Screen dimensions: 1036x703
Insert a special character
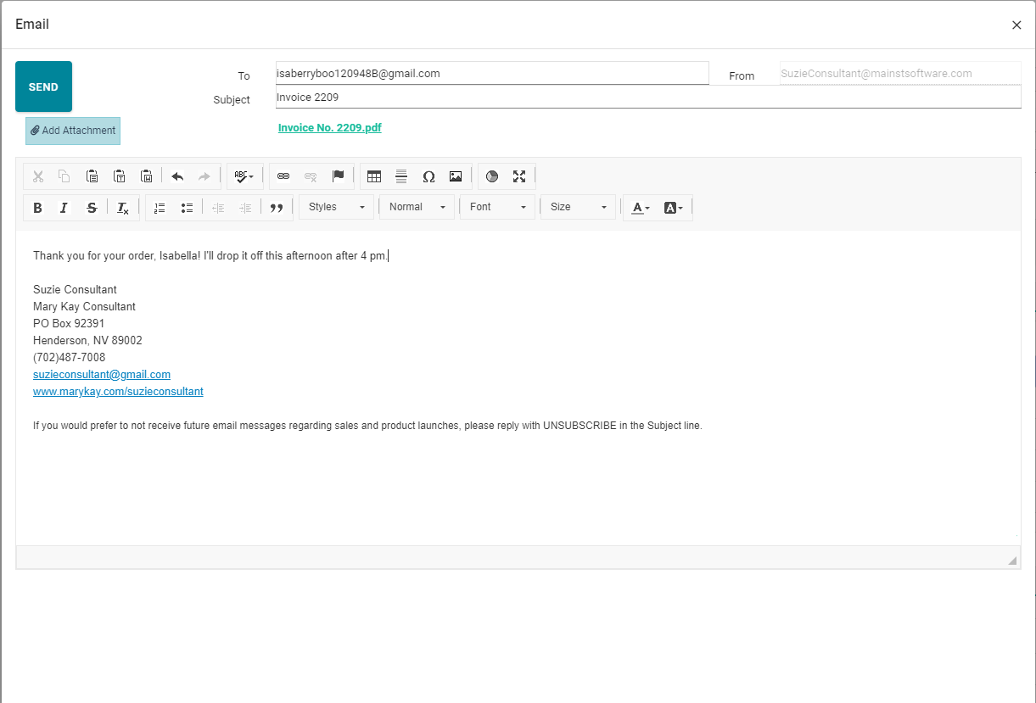point(428,176)
